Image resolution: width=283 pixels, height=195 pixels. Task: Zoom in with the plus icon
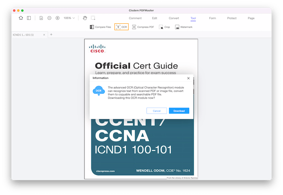(57, 18)
